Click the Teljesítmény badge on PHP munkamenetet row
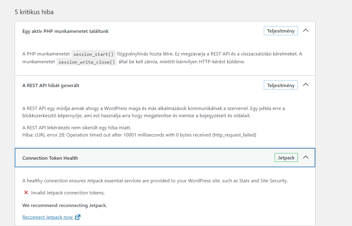This screenshot has width=352, height=226. (281, 31)
